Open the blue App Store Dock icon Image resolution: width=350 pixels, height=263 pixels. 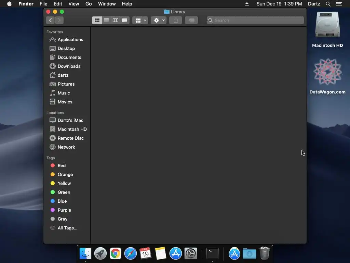coord(176,253)
